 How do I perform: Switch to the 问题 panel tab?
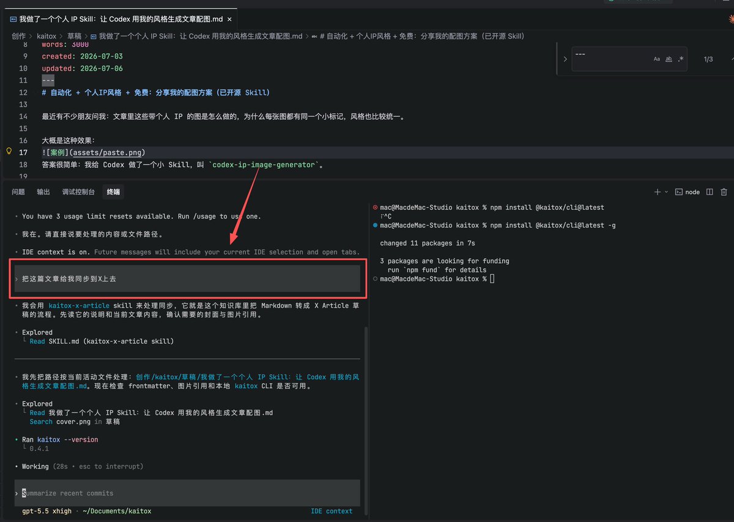pos(18,192)
